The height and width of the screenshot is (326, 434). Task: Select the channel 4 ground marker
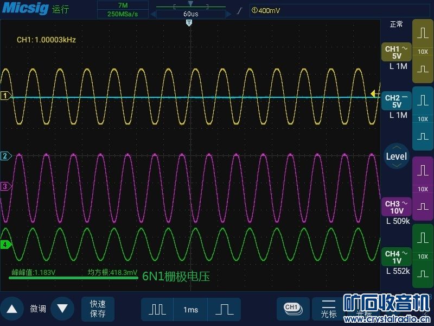5,244
